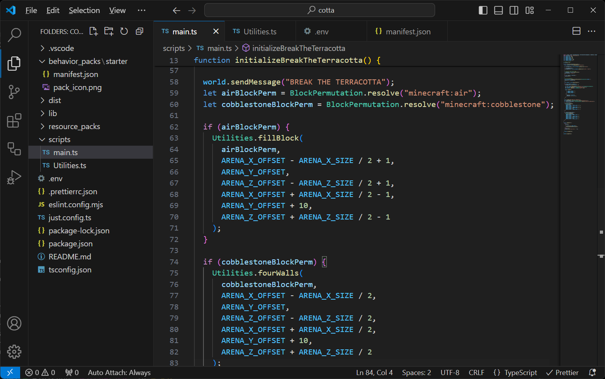Click the cotta command center search box
The height and width of the screenshot is (379, 605).
coord(319,10)
